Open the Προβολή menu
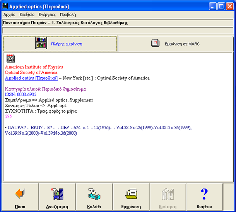Screen dimensions: 236x212 click(x=68, y=15)
